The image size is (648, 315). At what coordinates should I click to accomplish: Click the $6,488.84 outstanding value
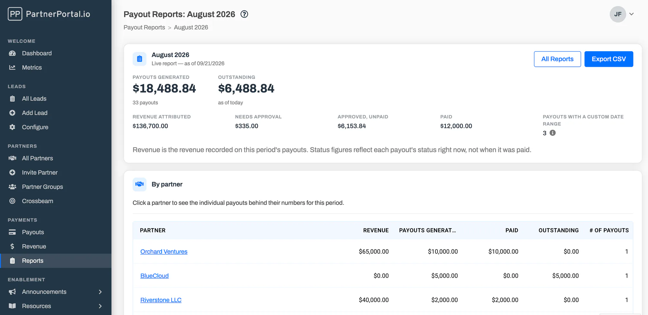[x=246, y=88]
